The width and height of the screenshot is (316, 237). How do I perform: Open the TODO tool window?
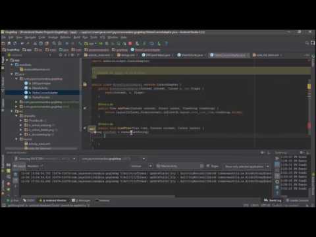pos(28,200)
